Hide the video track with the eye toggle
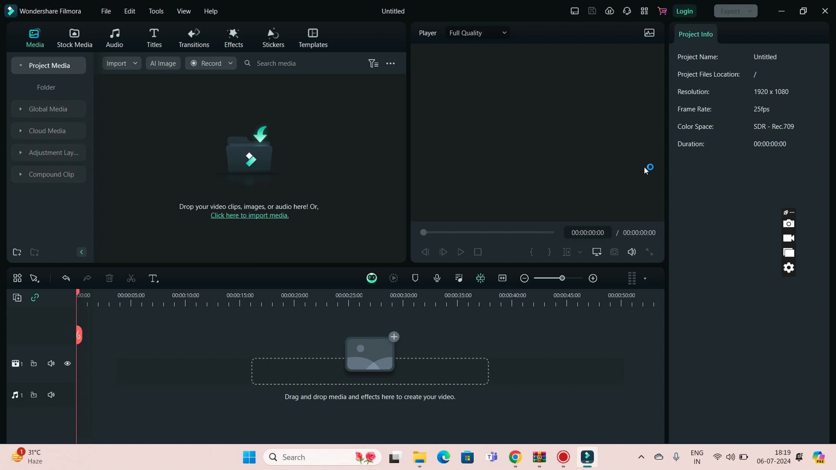 click(x=67, y=363)
